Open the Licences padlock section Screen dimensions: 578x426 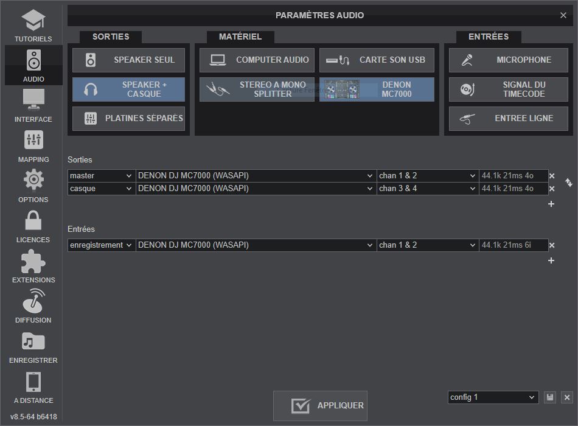point(33,226)
